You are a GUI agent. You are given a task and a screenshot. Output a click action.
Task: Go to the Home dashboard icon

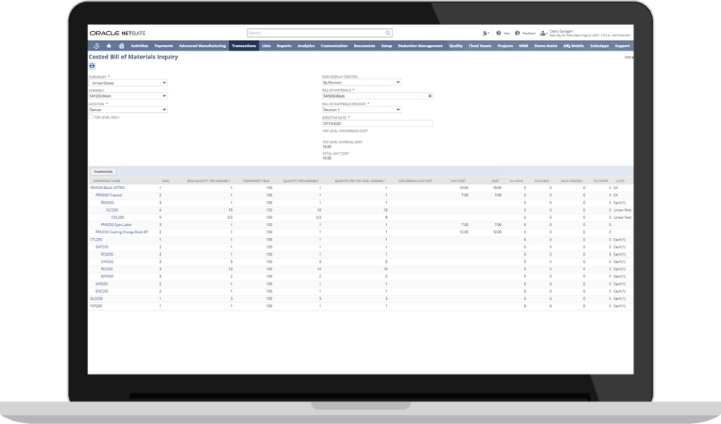click(x=122, y=46)
